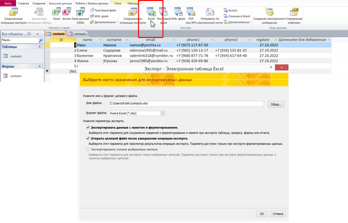
Task: Import from Excel in Import group
Action: tap(57, 14)
